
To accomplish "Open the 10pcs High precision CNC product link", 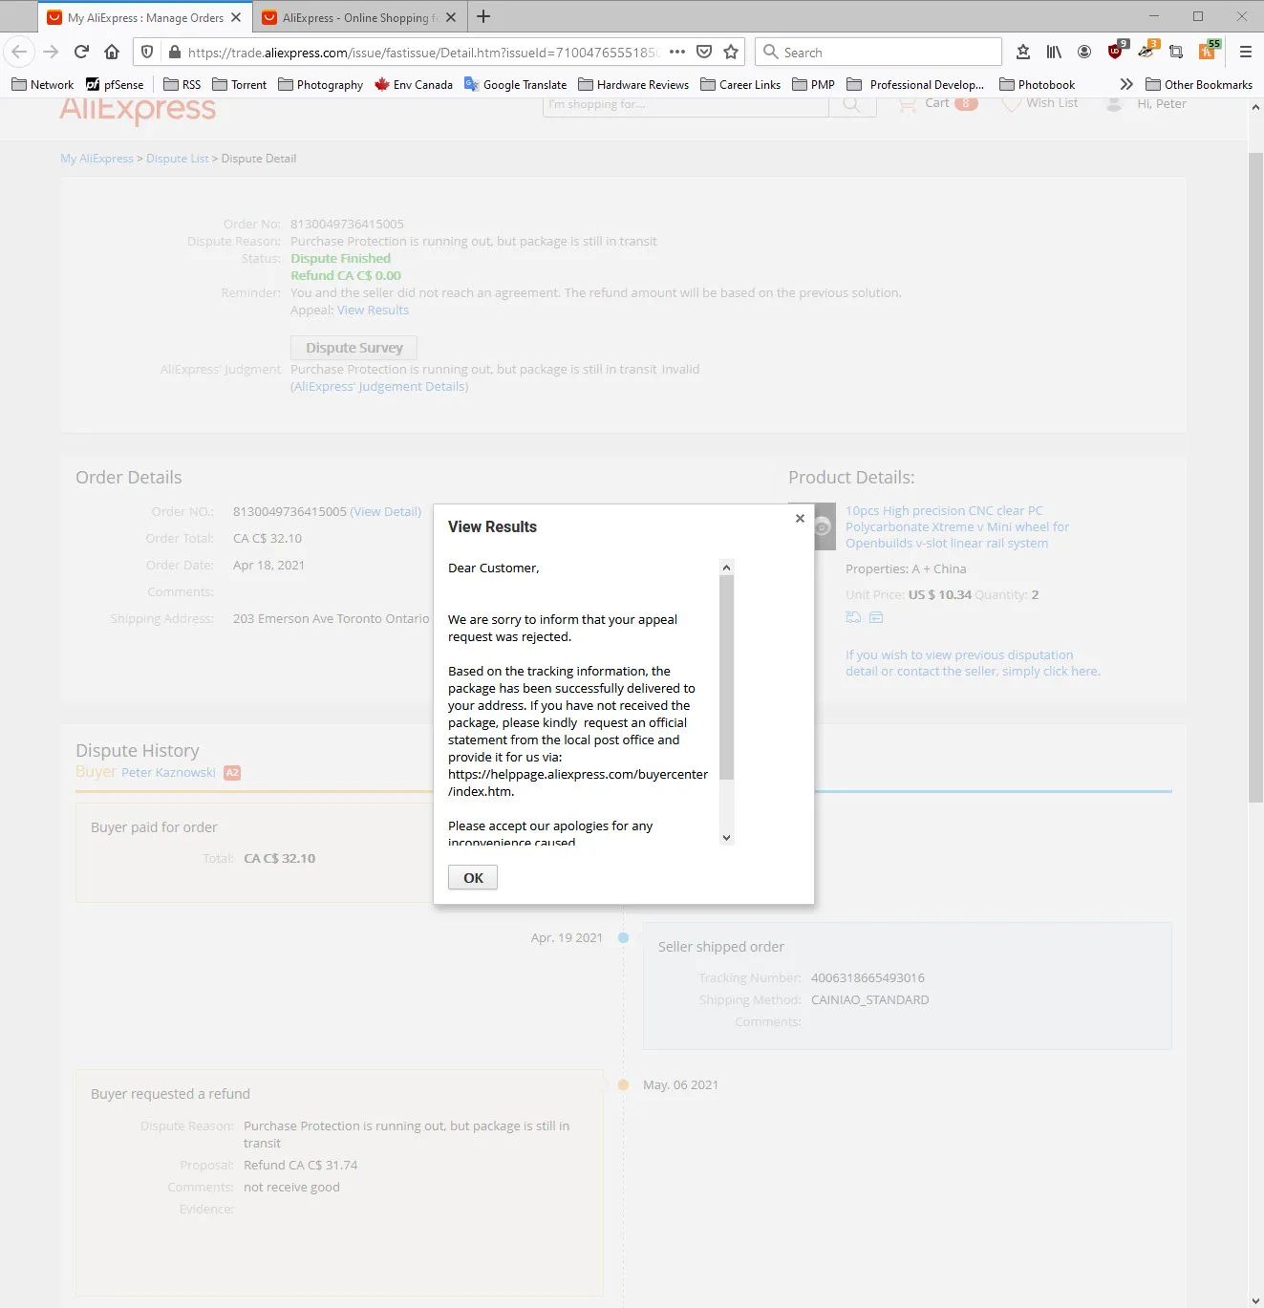I will pos(956,526).
